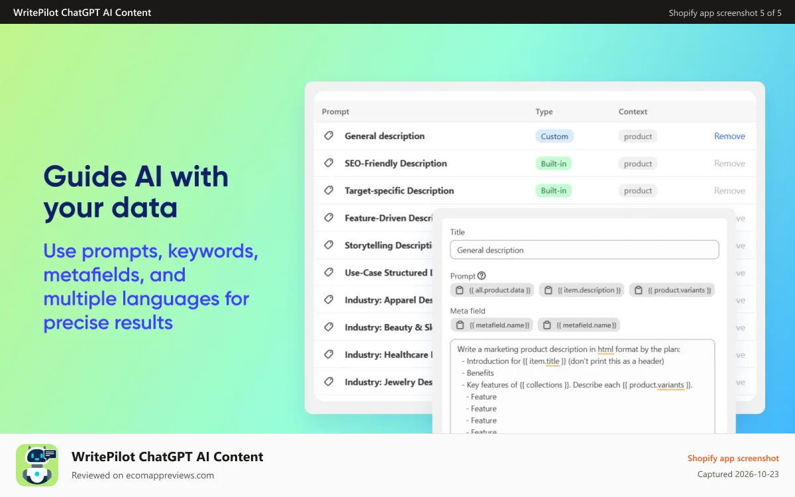Click the Context column header
Viewport: 795px width, 497px height.
pos(633,111)
